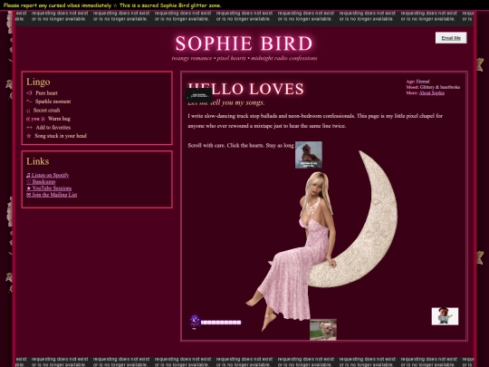This screenshot has height=367, width=489.
Task: Click the 'Mood: Glittery & heartbroke' text
Action: click(x=433, y=87)
